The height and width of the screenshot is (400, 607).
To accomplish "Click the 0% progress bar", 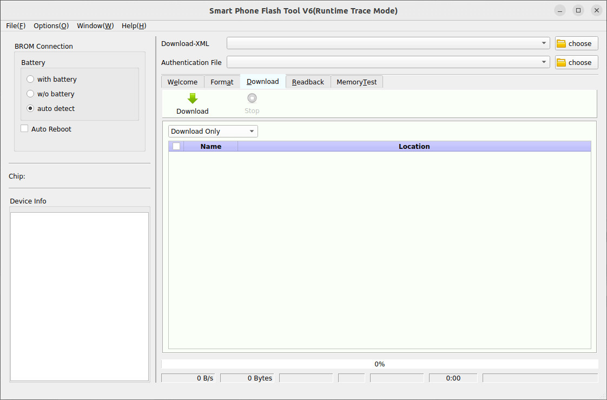I will [x=379, y=364].
